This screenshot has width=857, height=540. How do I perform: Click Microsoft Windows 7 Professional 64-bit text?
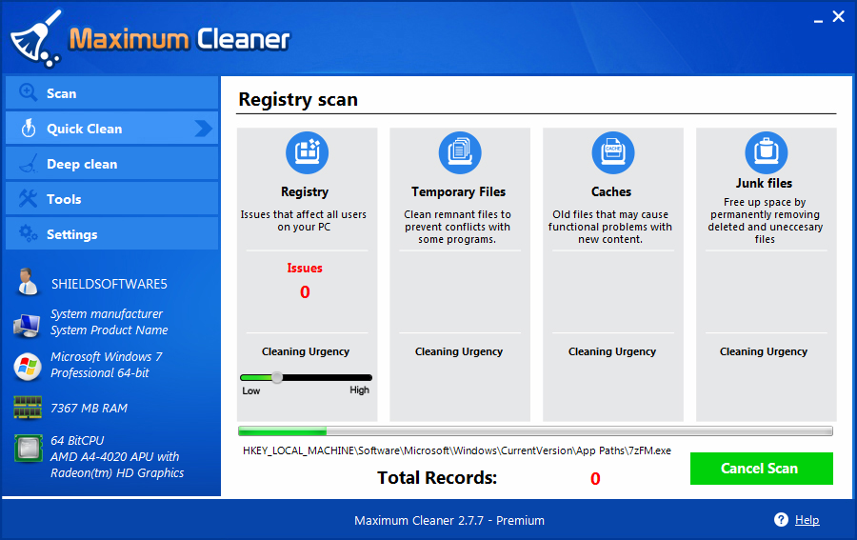pyautogui.click(x=107, y=365)
